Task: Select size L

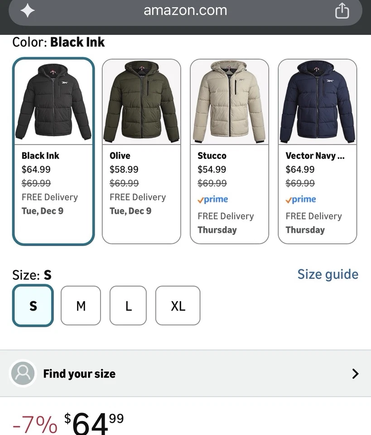Action: 128,306
